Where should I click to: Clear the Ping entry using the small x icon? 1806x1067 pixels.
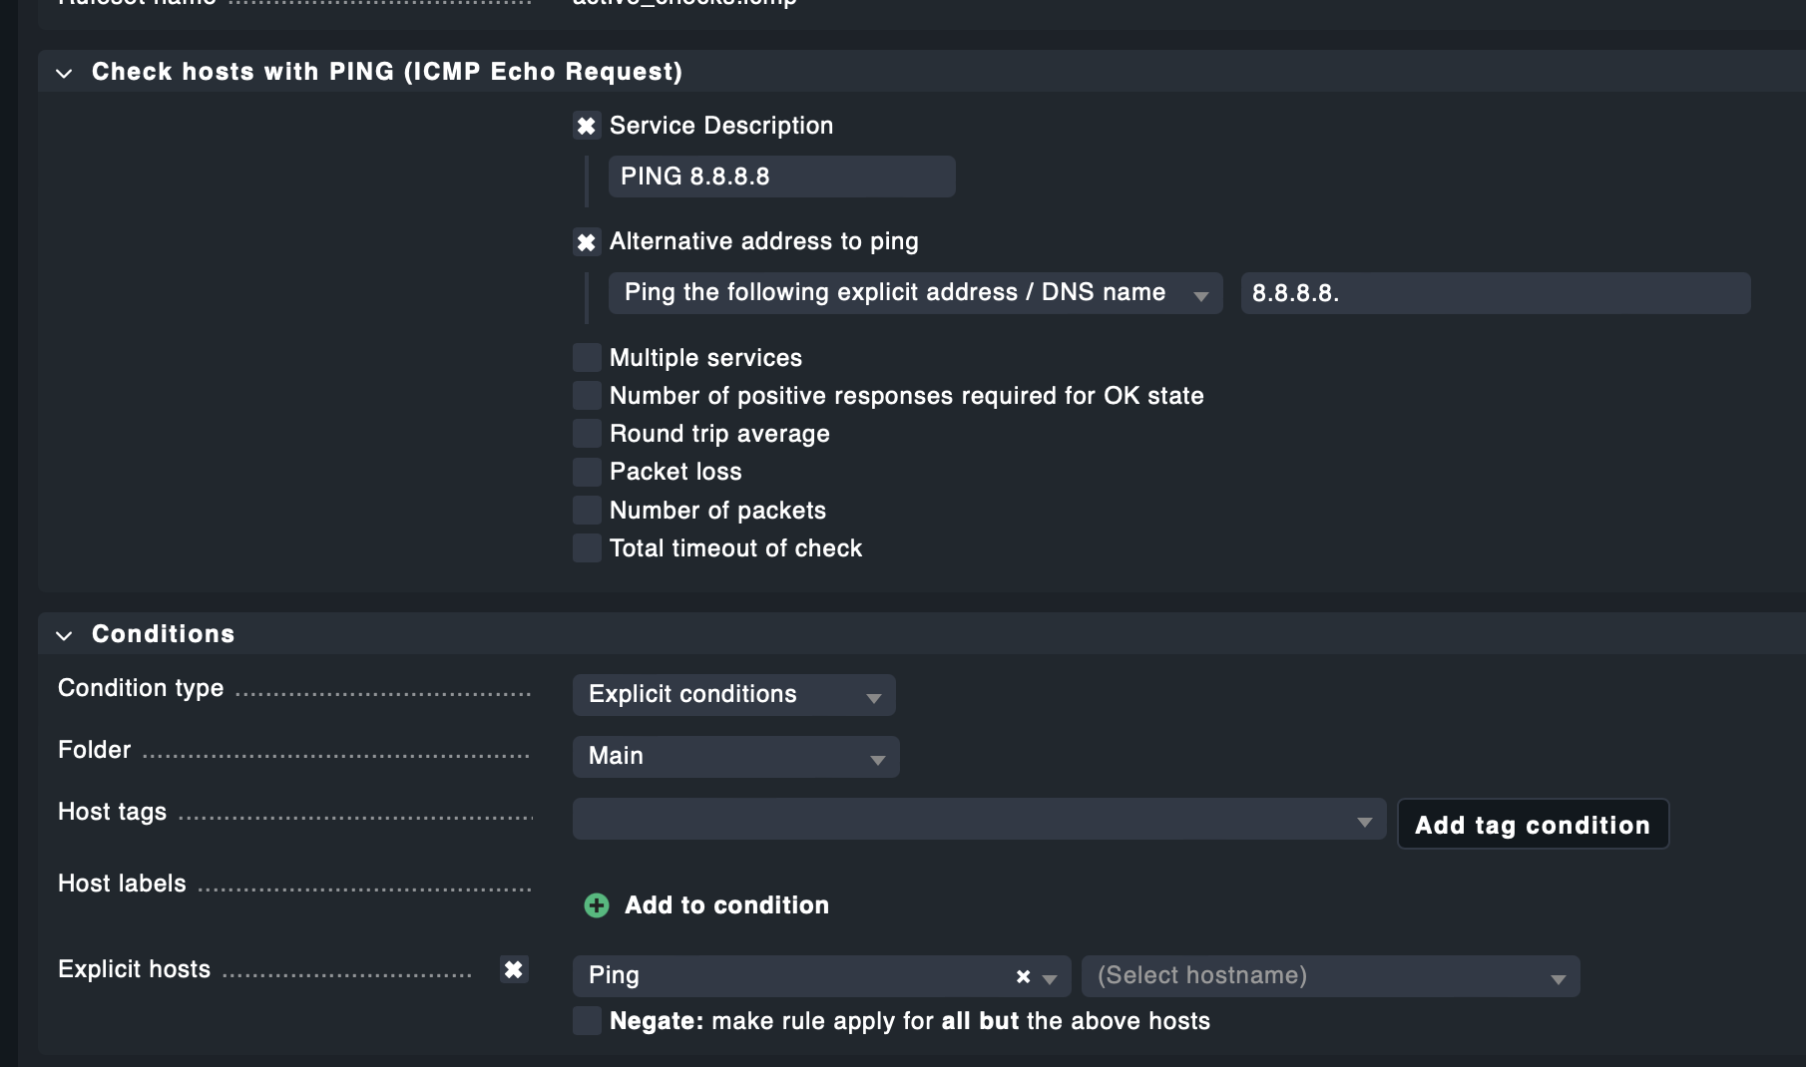[1022, 976]
